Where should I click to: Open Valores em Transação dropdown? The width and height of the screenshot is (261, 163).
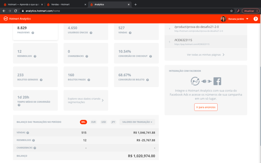137,122
